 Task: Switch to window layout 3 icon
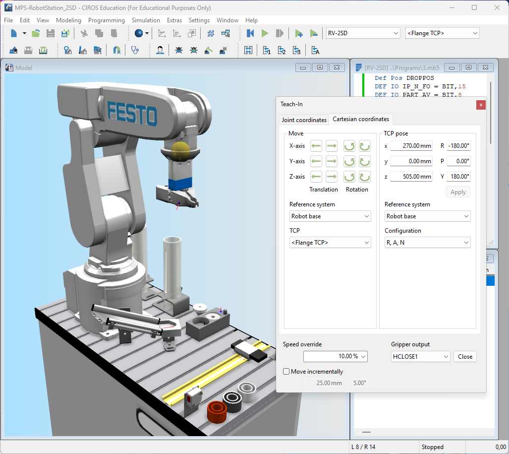click(297, 51)
